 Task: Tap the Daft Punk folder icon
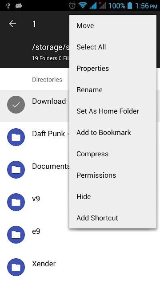[x=16, y=137]
